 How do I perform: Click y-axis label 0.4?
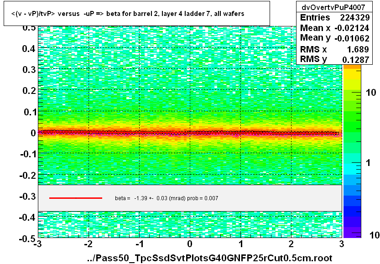[29, 49]
